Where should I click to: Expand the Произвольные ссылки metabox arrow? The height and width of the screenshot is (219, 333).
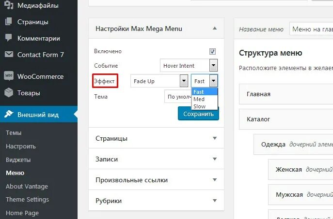[x=215, y=180]
